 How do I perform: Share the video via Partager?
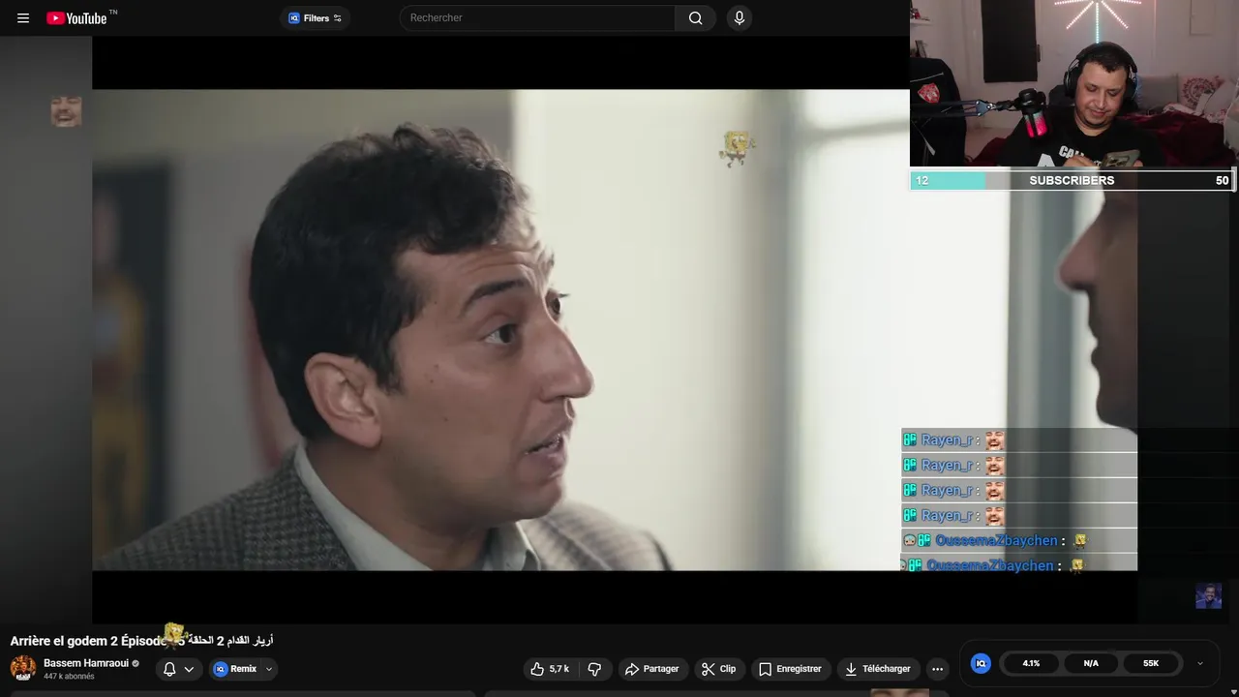[651, 669]
